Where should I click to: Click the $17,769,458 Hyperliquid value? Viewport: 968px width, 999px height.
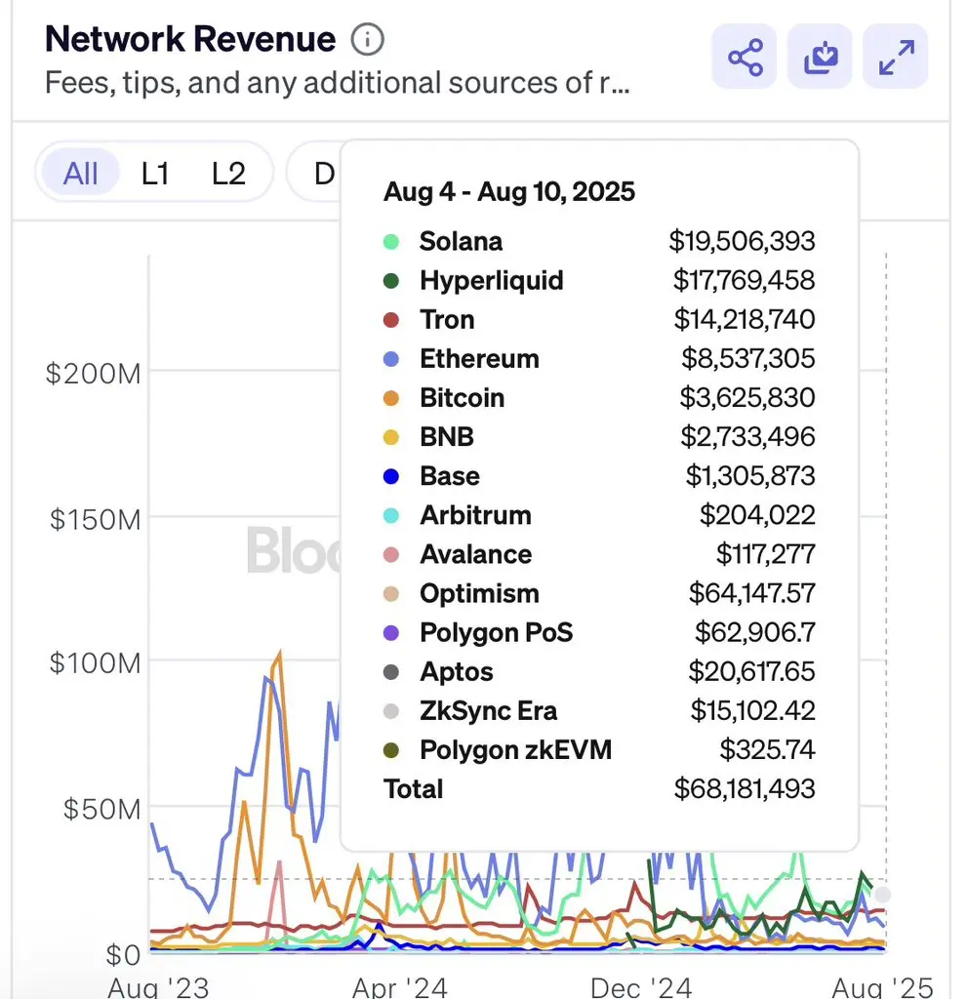(x=744, y=281)
